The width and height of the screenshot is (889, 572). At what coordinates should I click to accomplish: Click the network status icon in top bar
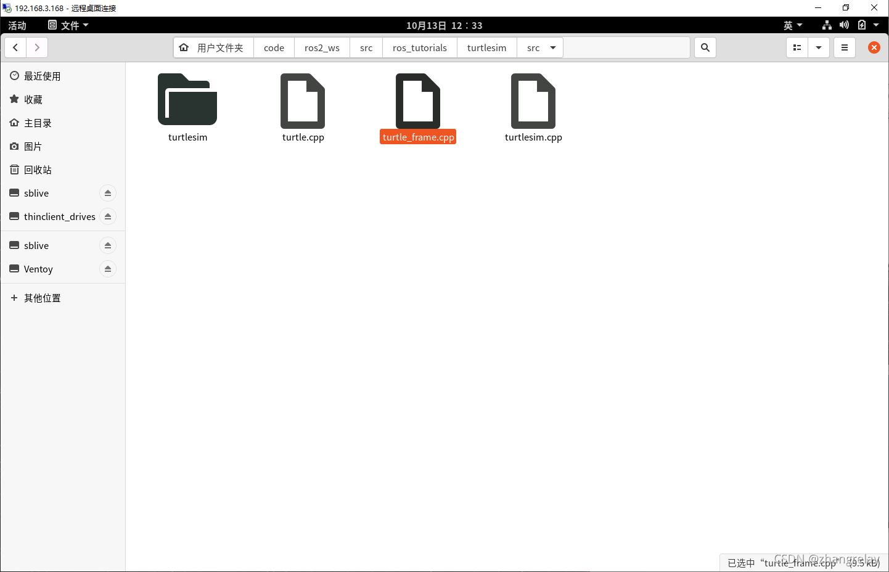coord(827,25)
